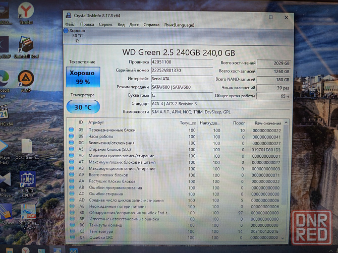Click status icon of Температура row
This screenshot has width=338, height=253.
tap(72, 231)
